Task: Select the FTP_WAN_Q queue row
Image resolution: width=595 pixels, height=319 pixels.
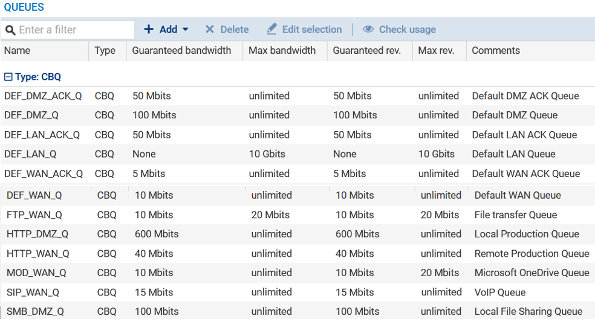Action: pyautogui.click(x=34, y=215)
